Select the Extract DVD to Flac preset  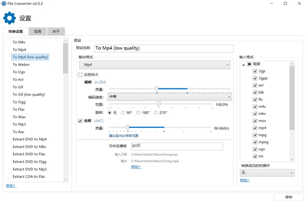[x=29, y=154]
